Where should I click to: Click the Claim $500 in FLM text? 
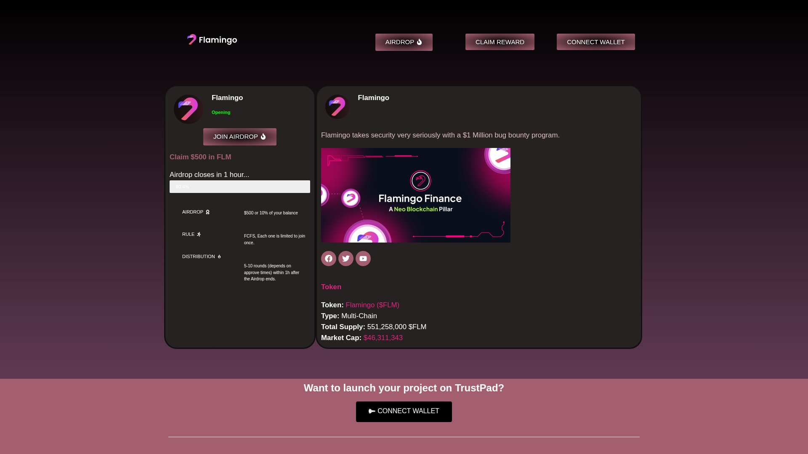tap(200, 157)
